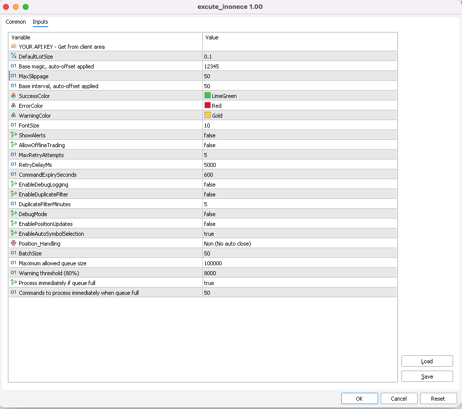
Task: Open the ErrorColor Red value dropdown
Action: click(299, 106)
